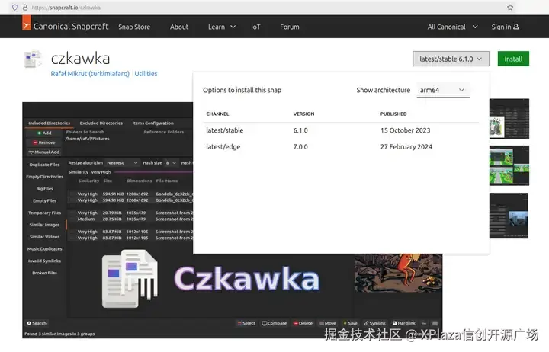Select Music Duplicates in sidebar
549x352 pixels.
tap(44, 249)
